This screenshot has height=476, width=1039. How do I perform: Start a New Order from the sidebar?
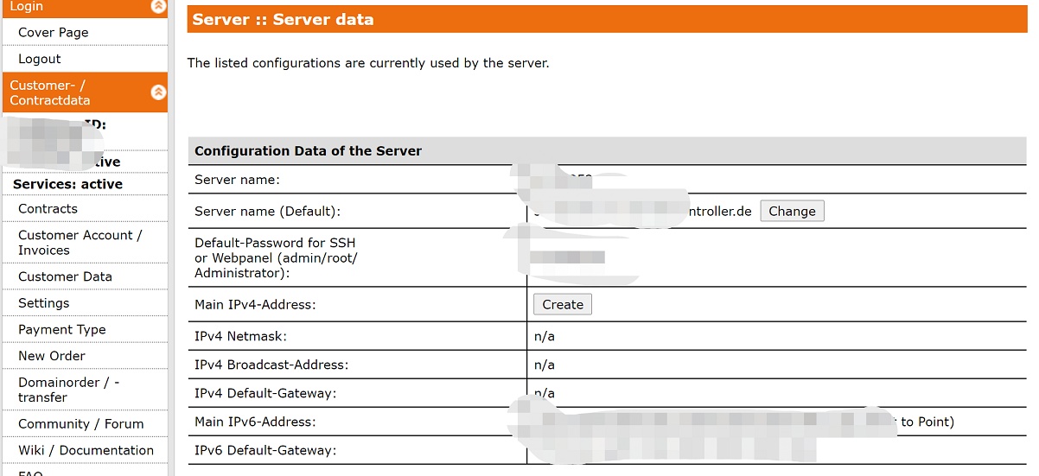pyautogui.click(x=52, y=356)
